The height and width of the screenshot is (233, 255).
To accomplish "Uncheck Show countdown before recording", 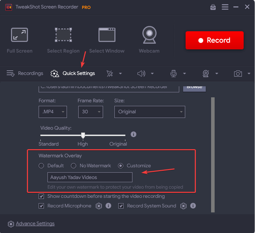I will (41, 196).
